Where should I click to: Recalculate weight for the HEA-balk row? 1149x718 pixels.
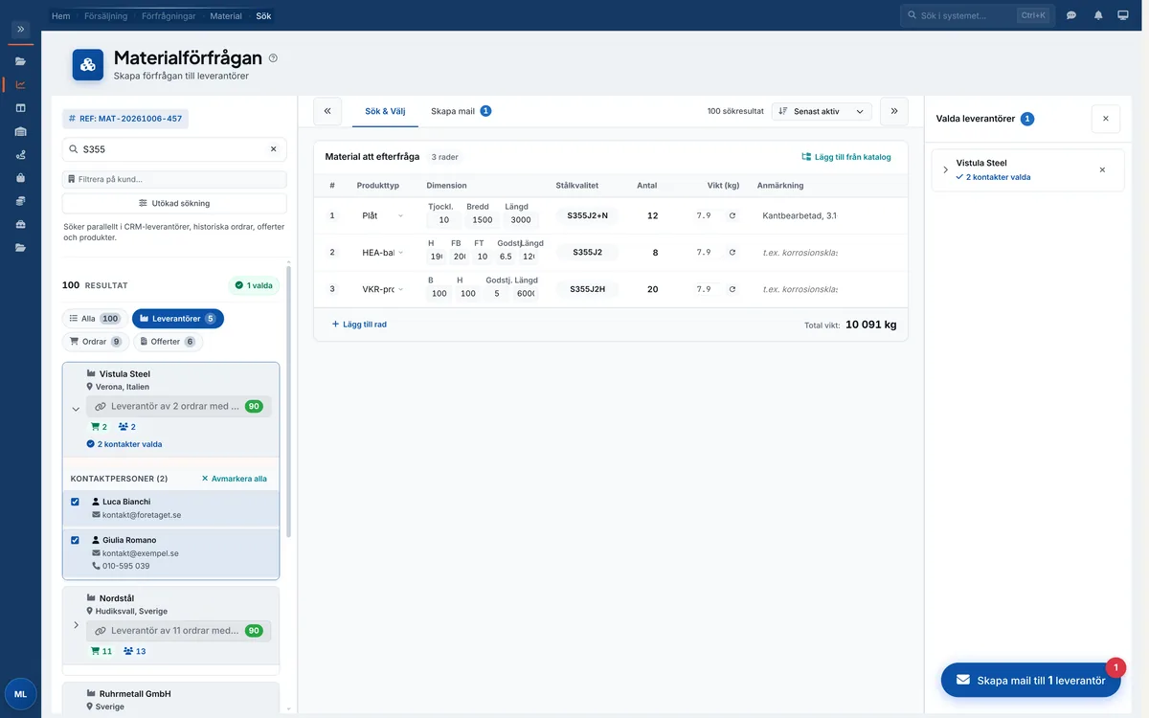[x=732, y=252]
